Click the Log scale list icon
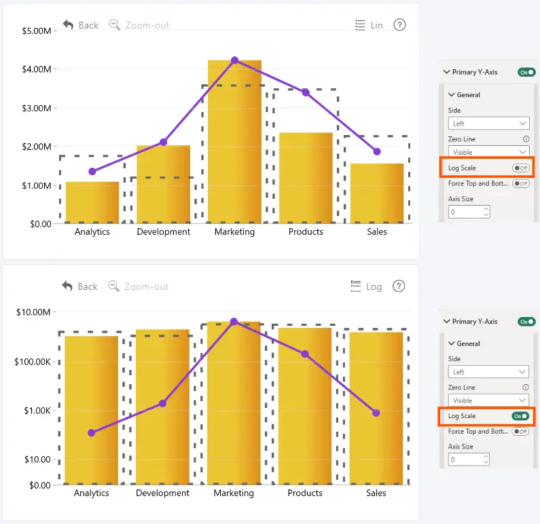Viewport: 540px width, 524px height. tap(356, 286)
